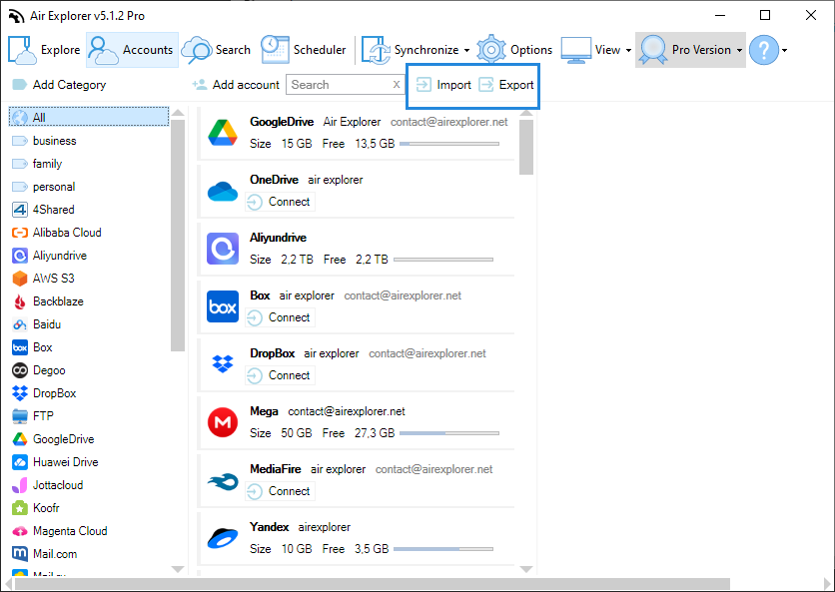Open Options gear settings
The width and height of the screenshot is (835, 592).
(x=514, y=50)
